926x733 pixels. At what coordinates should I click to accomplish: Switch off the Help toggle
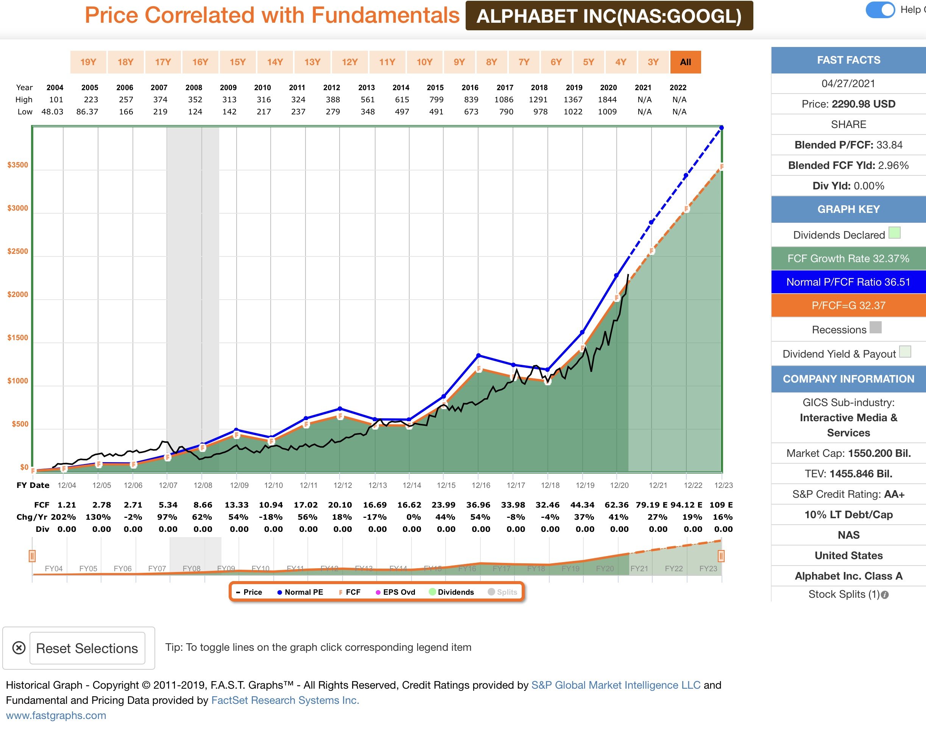click(x=880, y=10)
